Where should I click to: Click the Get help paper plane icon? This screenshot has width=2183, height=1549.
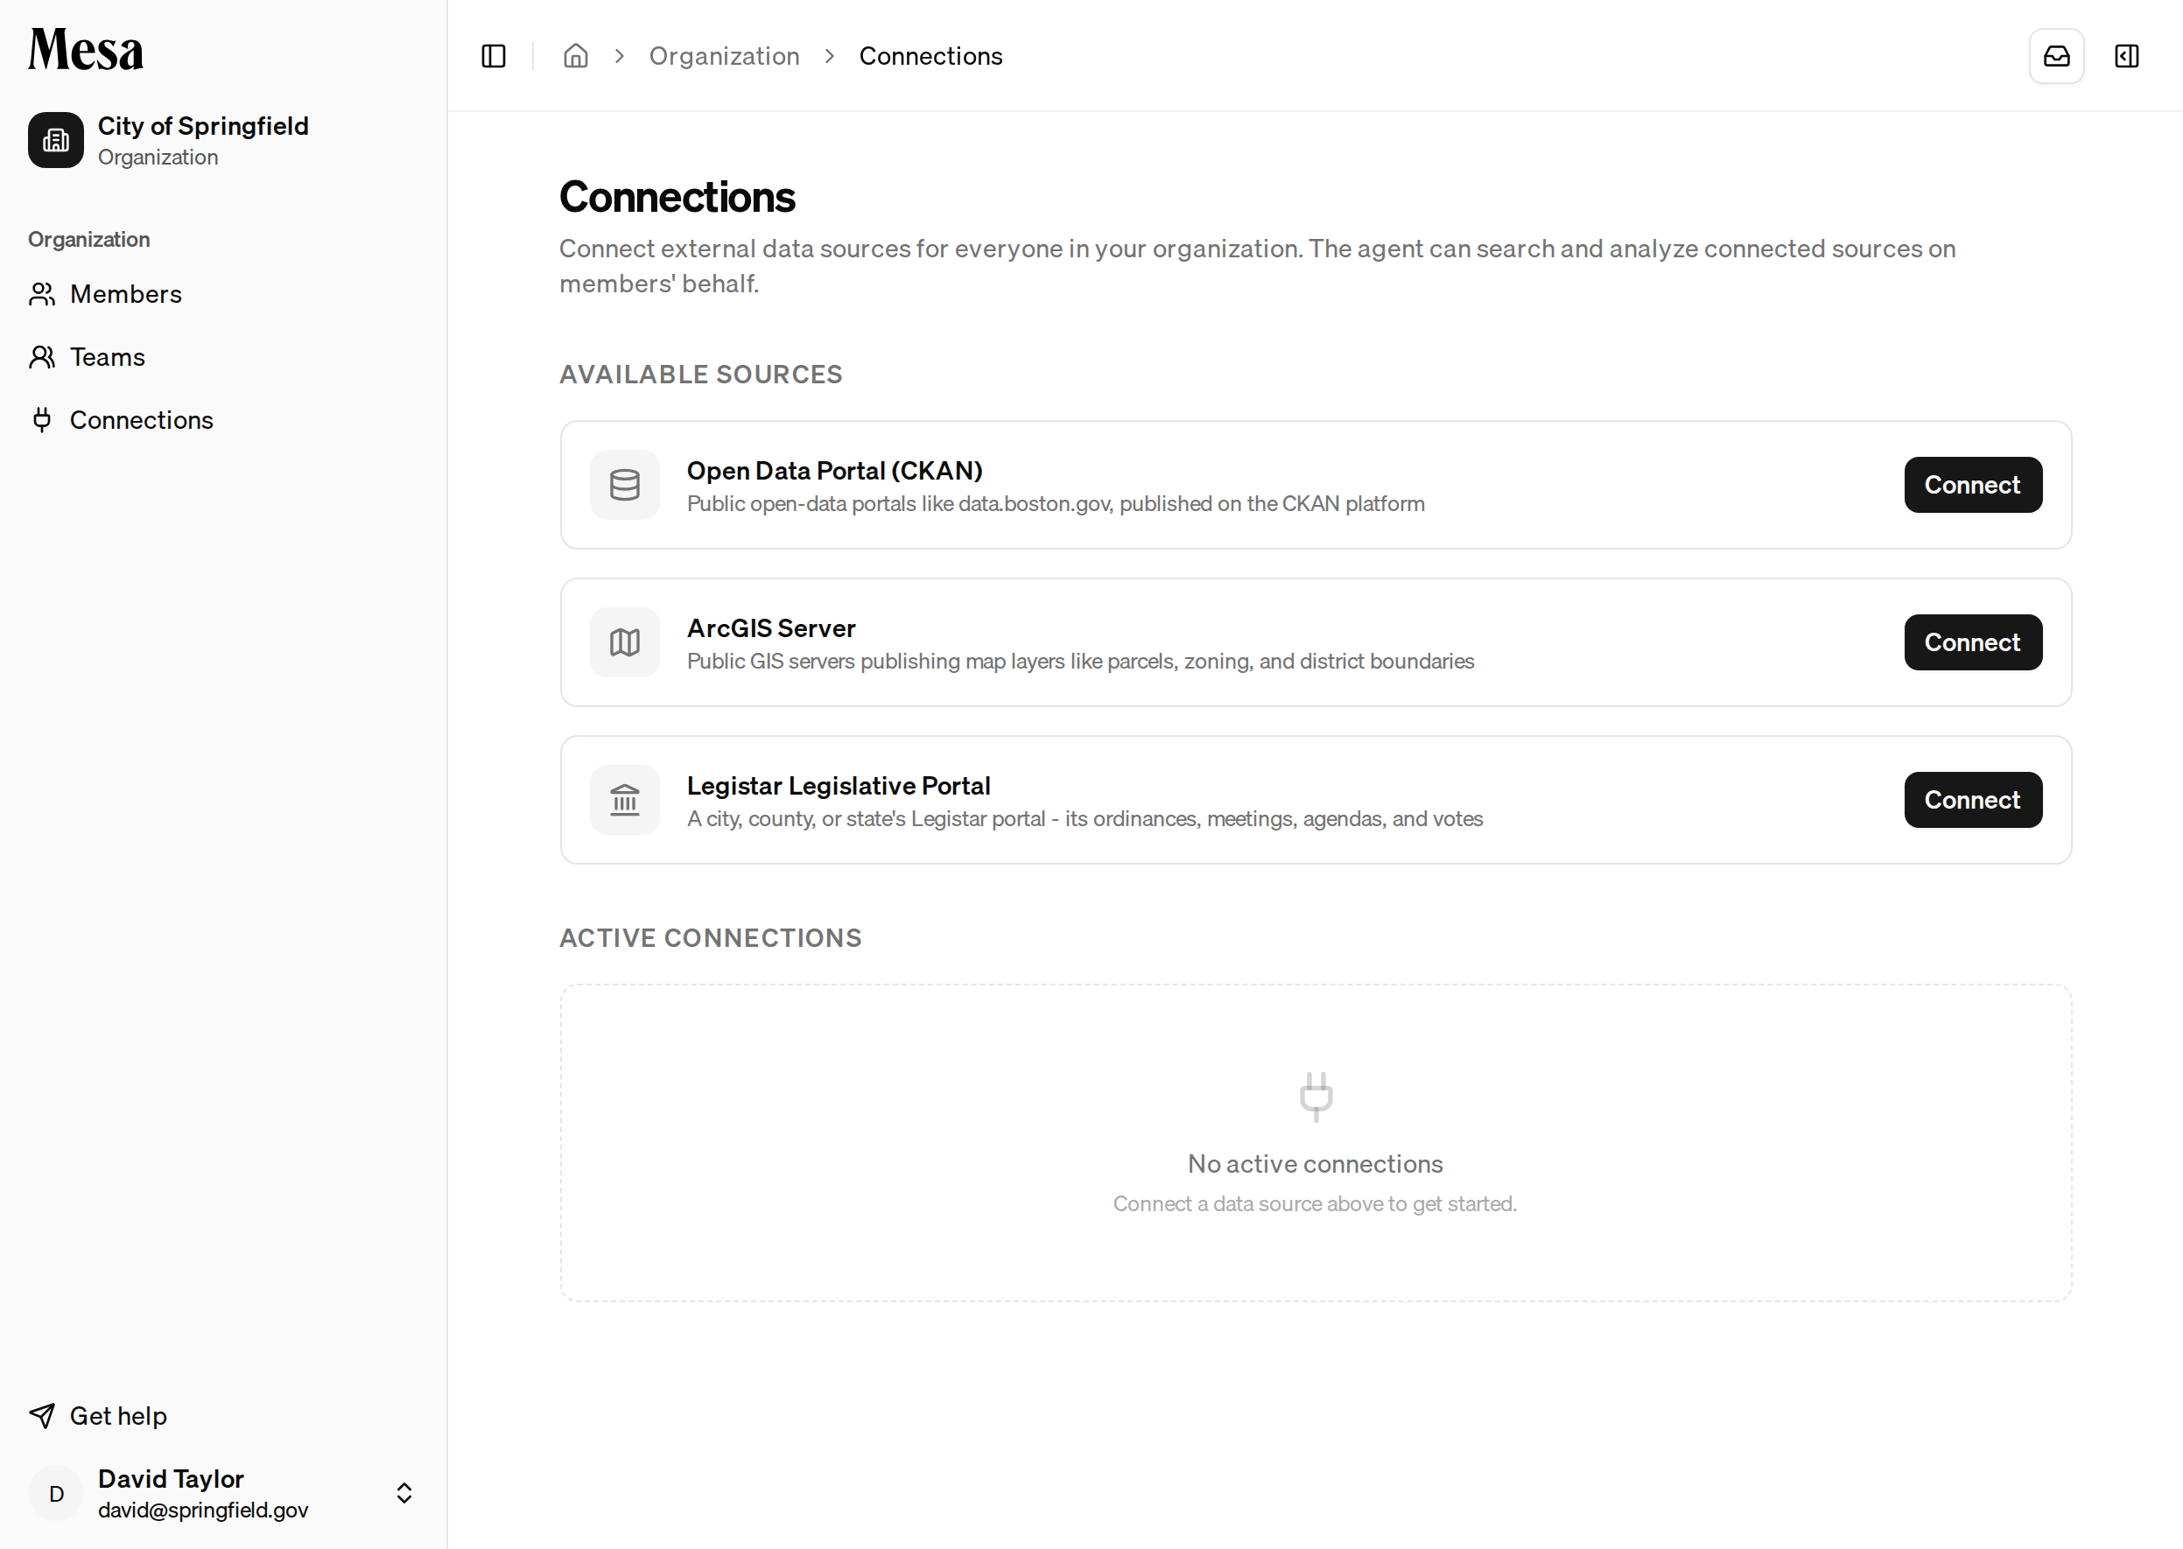[x=42, y=1415]
